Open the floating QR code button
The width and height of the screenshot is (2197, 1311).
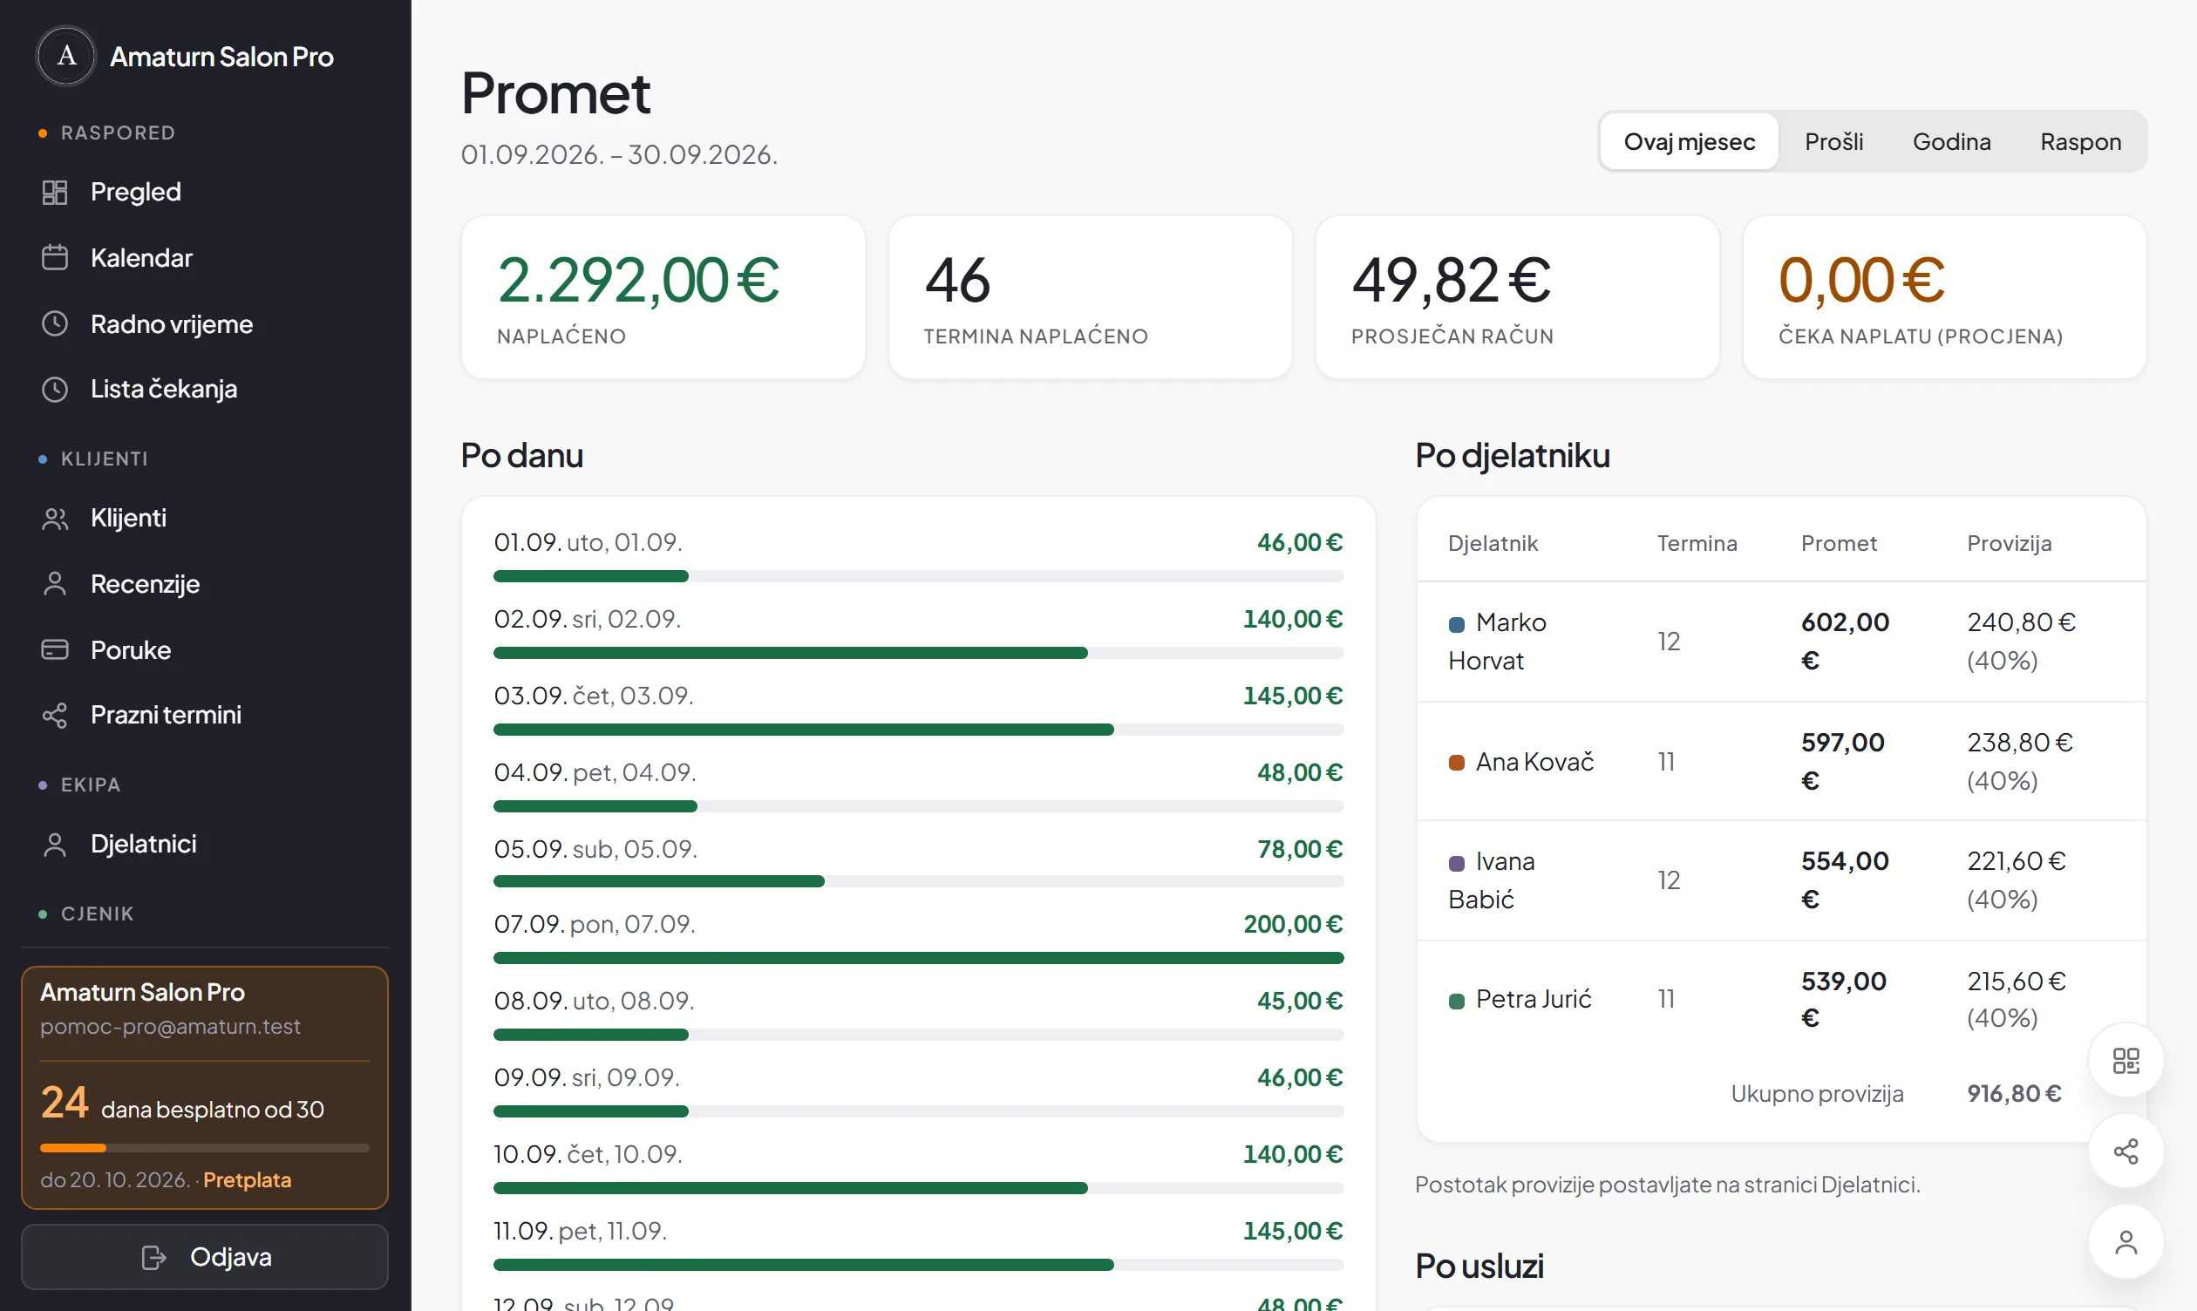point(2126,1060)
